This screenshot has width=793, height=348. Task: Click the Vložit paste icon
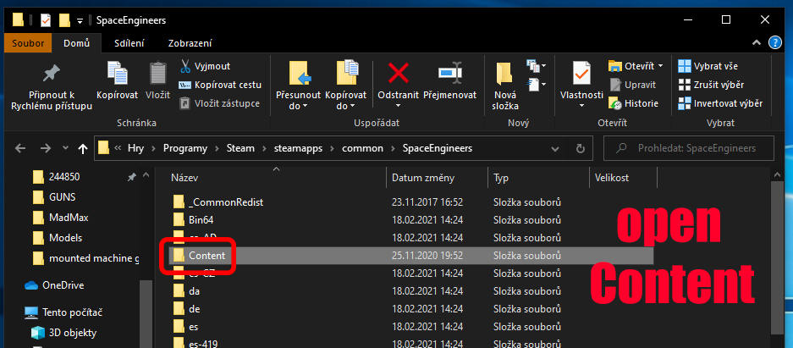(x=157, y=74)
